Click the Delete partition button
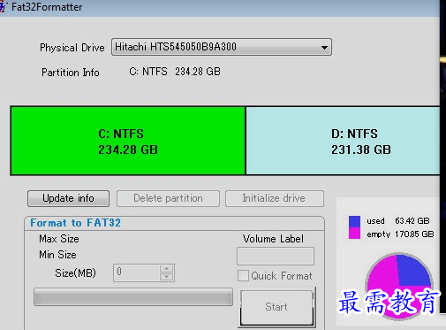446x330 pixels. point(168,198)
